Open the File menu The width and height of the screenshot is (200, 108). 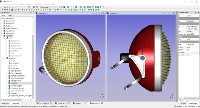coord(2,4)
